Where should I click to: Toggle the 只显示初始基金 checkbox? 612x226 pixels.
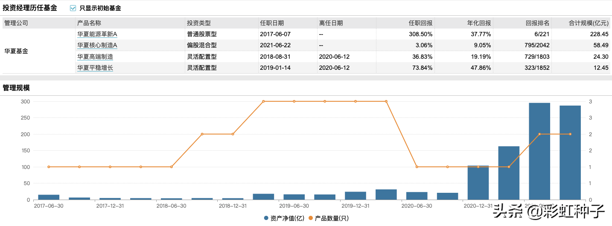click(73, 8)
